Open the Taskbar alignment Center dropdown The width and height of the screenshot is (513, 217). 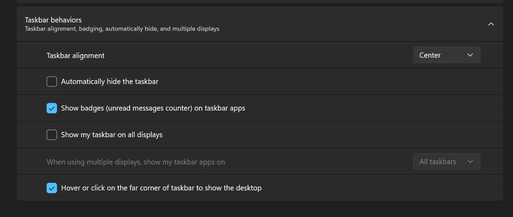click(x=446, y=55)
